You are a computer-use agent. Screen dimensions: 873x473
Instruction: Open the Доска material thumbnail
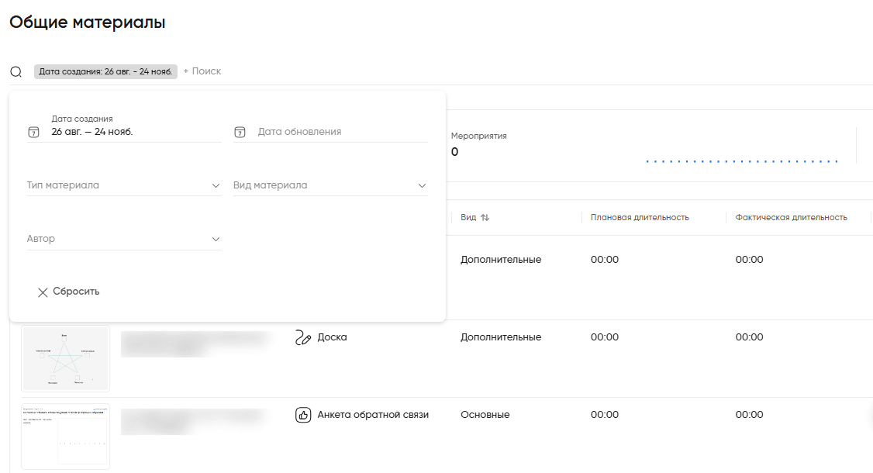(x=66, y=358)
